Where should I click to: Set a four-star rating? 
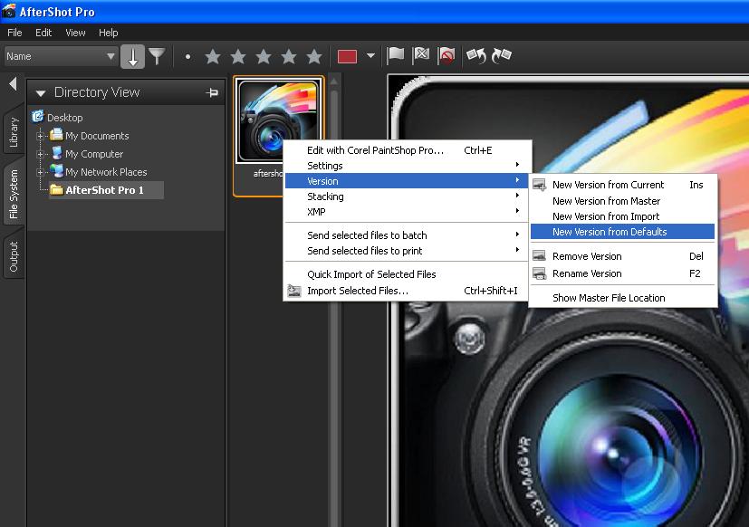click(x=289, y=56)
